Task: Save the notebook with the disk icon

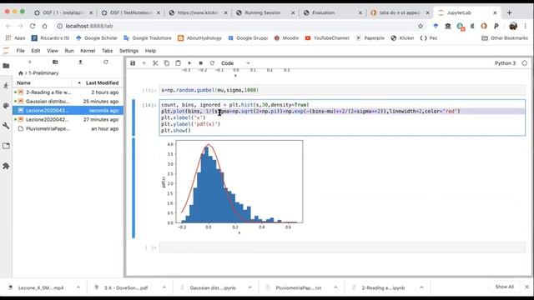Action: (x=133, y=63)
